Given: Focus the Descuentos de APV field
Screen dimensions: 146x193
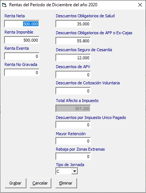Looking at the screenshot, I should (73, 75).
